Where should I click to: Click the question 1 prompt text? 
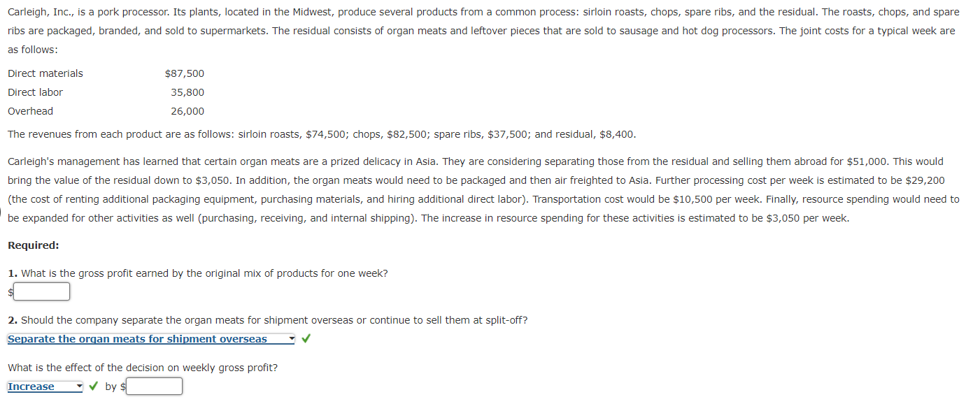(x=199, y=273)
